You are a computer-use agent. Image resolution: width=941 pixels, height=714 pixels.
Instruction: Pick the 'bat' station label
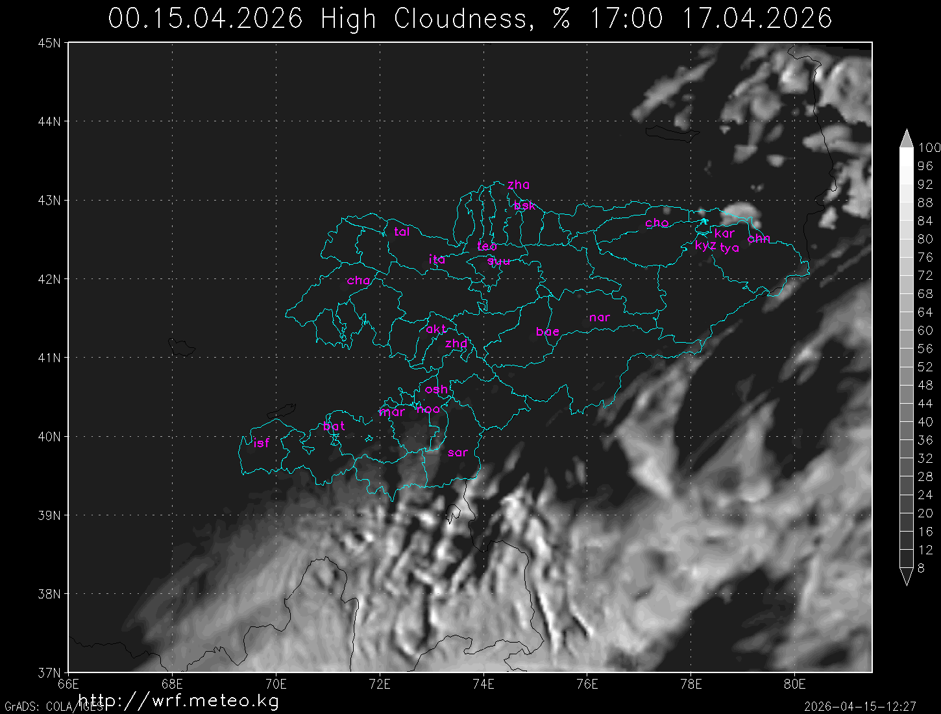coord(334,426)
